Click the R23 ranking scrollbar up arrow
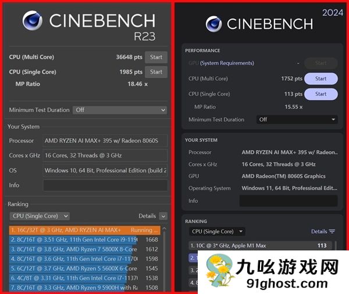The height and width of the screenshot is (294, 349). pyautogui.click(x=164, y=228)
